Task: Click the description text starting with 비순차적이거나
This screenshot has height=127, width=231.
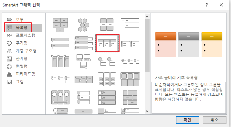Action: (189, 92)
